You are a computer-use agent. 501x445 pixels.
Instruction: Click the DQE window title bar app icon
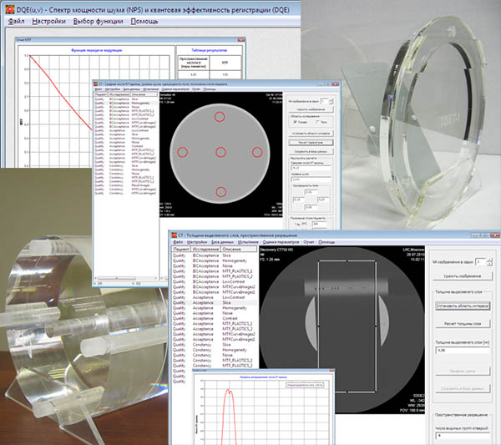(x=10, y=9)
